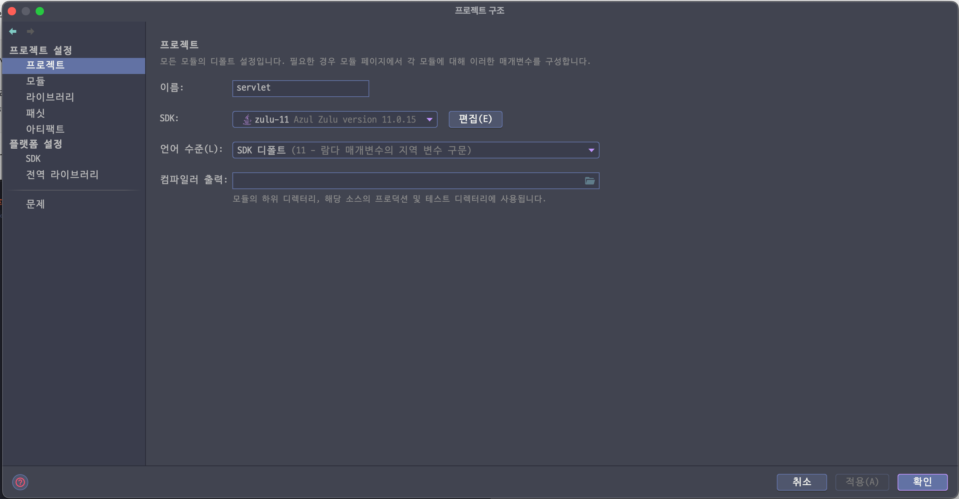Select SDK under platform settings

33,159
